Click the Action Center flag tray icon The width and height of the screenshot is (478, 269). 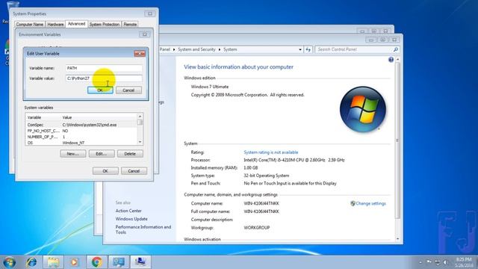[429, 262]
